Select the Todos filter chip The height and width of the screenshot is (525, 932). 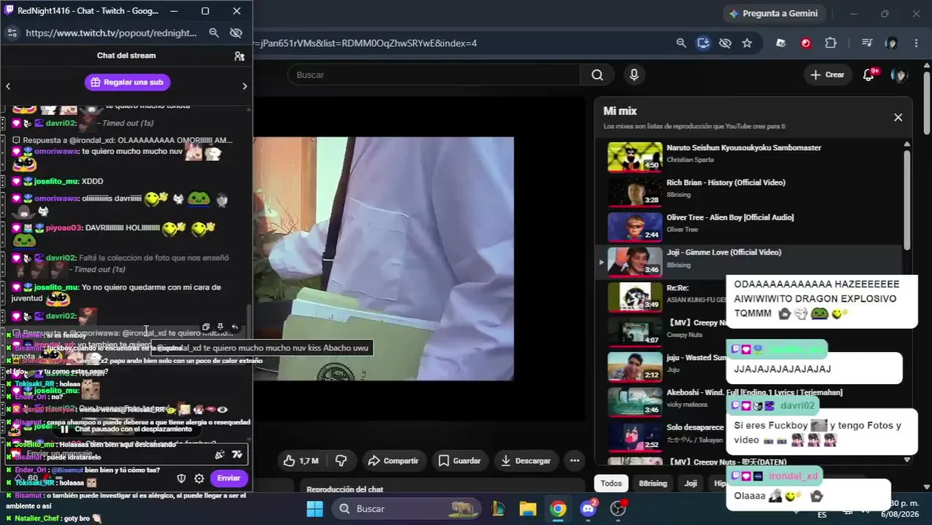(x=611, y=483)
